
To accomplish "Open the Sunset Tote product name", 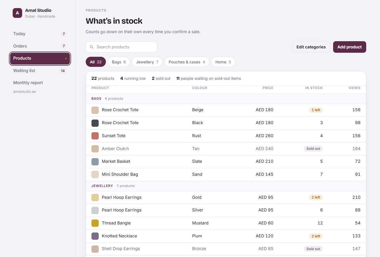I will [x=114, y=136].
